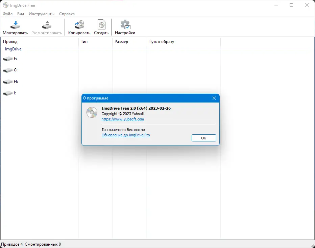Select the H: virtual drive icon
Screen dimensions: 315x248
click(x=8, y=82)
